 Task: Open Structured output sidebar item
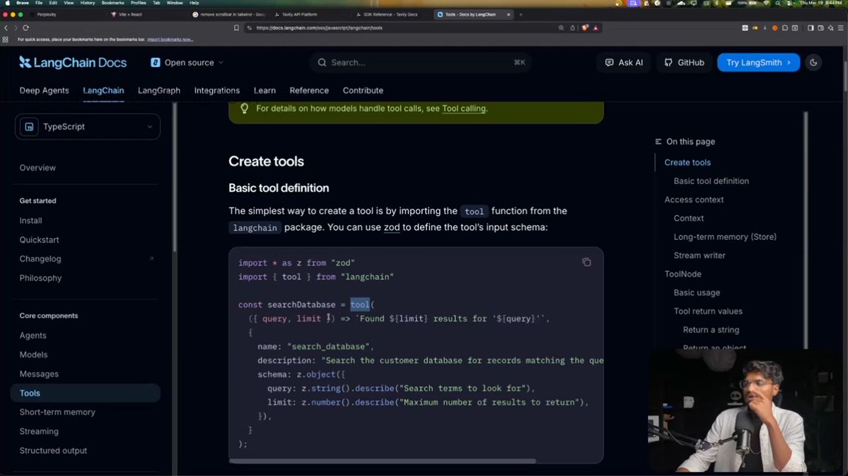(53, 451)
